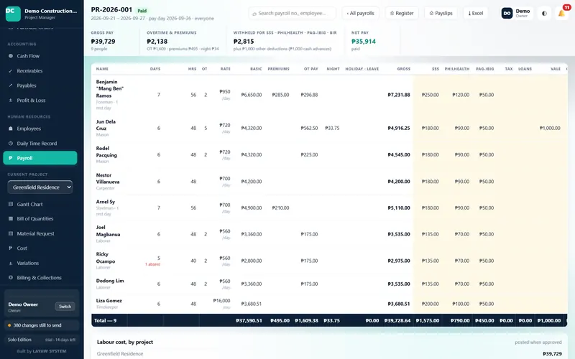Click Liza Gomez name
The width and height of the screenshot is (575, 359).
(x=109, y=300)
